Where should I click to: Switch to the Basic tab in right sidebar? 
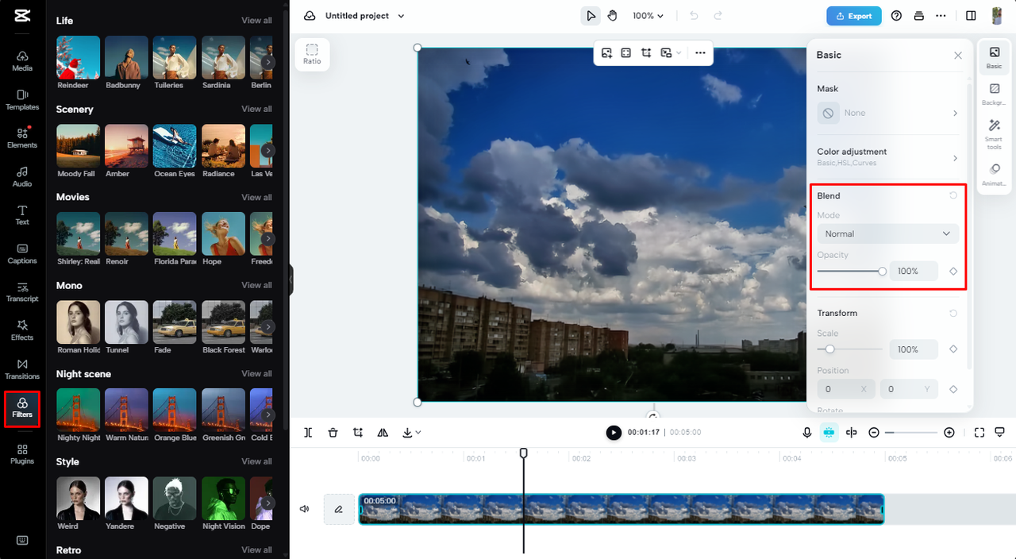click(x=995, y=58)
